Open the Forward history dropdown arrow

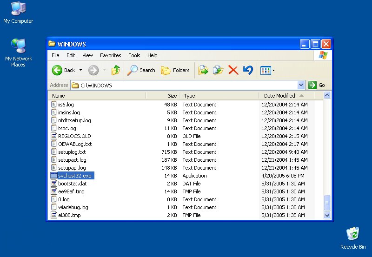tap(104, 70)
